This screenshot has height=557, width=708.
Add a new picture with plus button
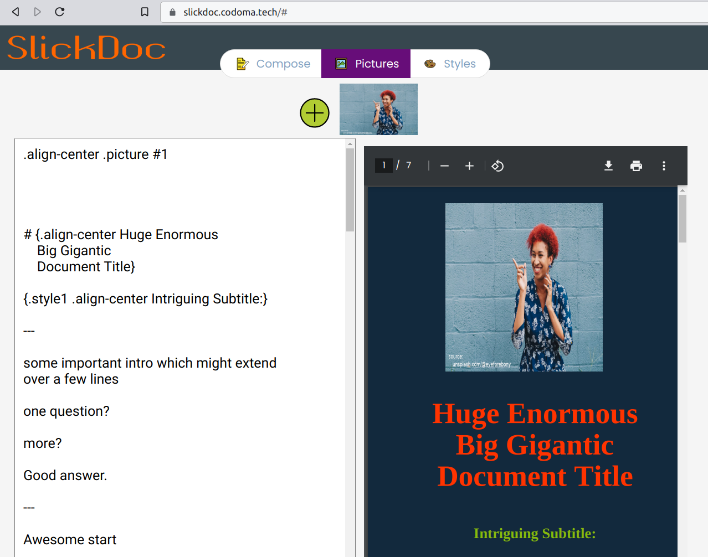[315, 113]
